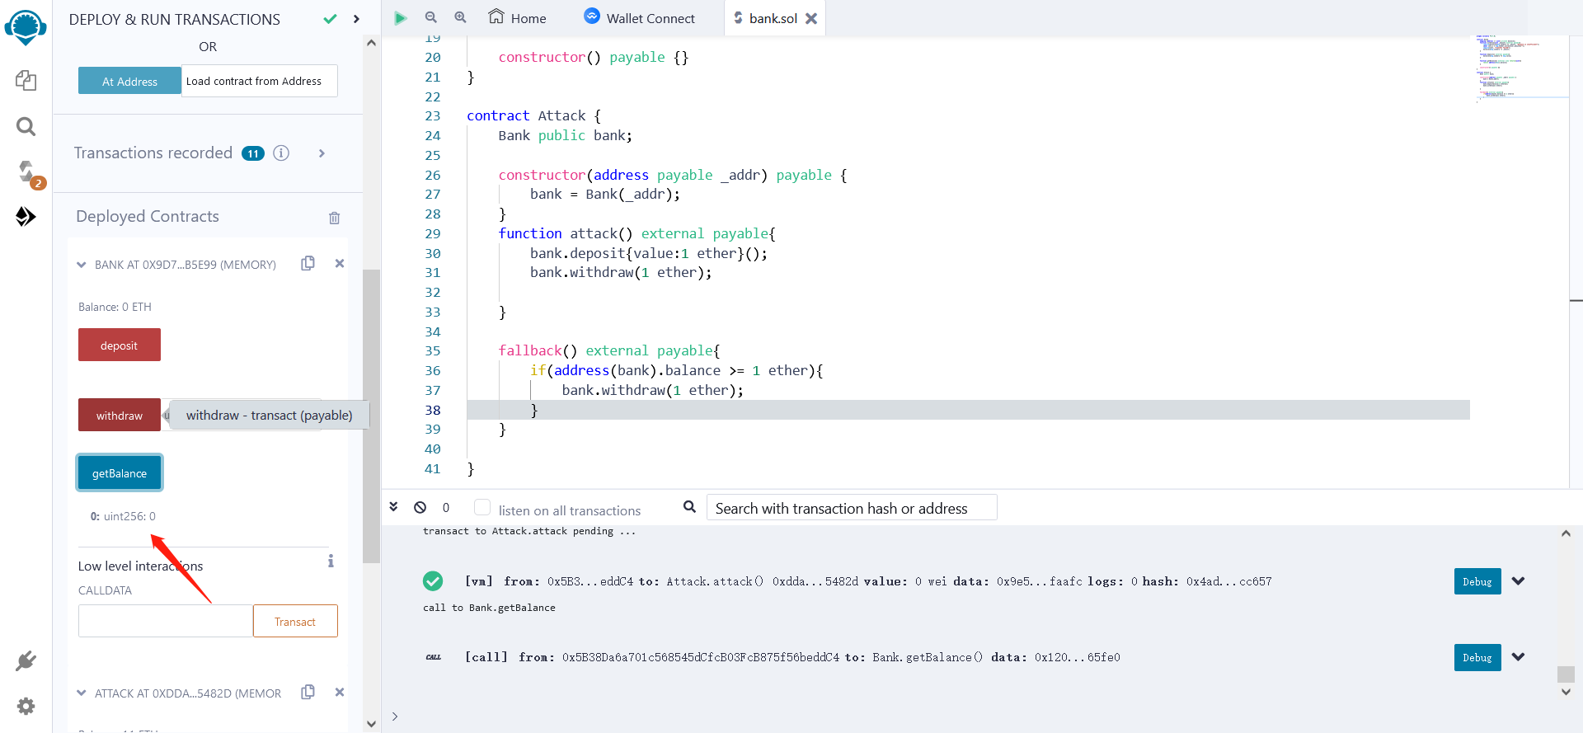The image size is (1583, 733).
Task: Open the File explorer sidebar icon
Action: [x=26, y=80]
